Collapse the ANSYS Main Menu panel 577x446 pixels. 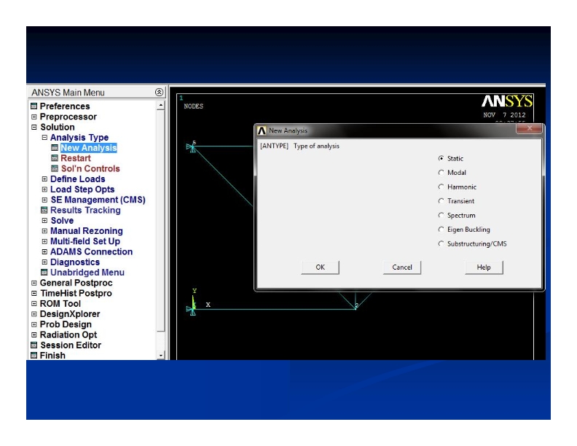[x=160, y=93]
